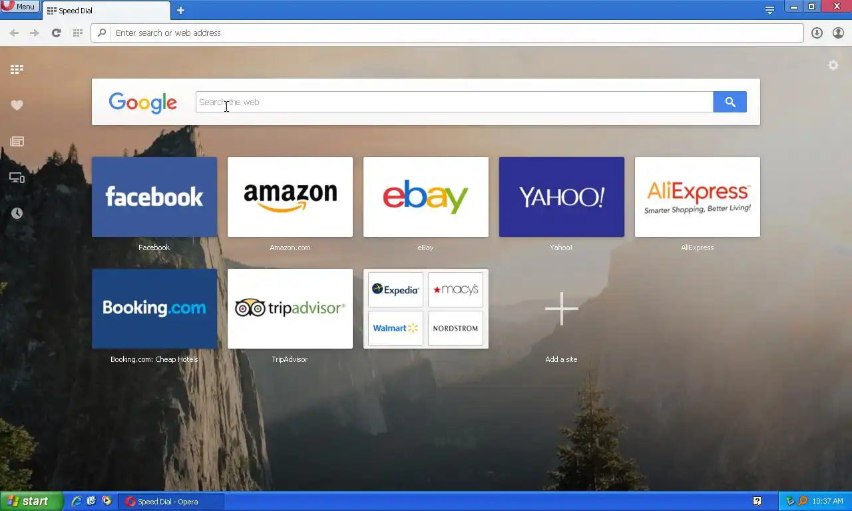Screen dimensions: 852x511
Task: Open Macy's in the folder tile
Action: [x=455, y=289]
